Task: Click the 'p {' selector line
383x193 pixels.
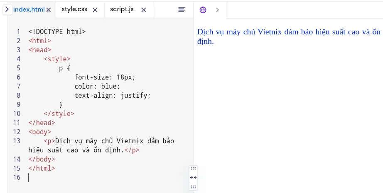Action: (64, 68)
